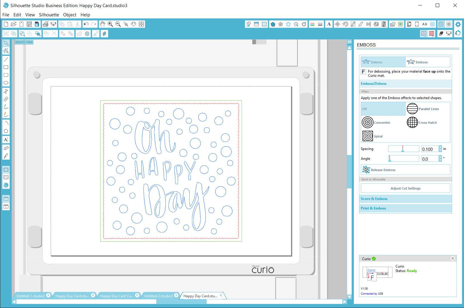
Task: Set emboss effect to Off
Action: (383, 109)
